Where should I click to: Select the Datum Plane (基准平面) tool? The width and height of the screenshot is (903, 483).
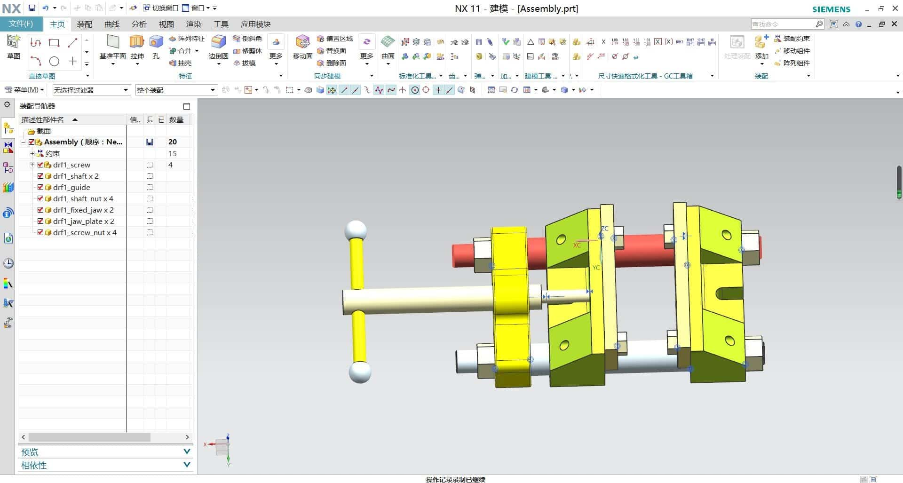click(113, 47)
